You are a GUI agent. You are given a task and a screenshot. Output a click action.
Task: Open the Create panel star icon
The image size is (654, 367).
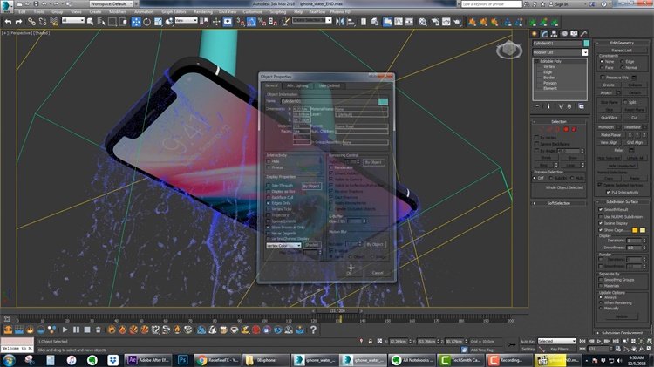(535, 34)
